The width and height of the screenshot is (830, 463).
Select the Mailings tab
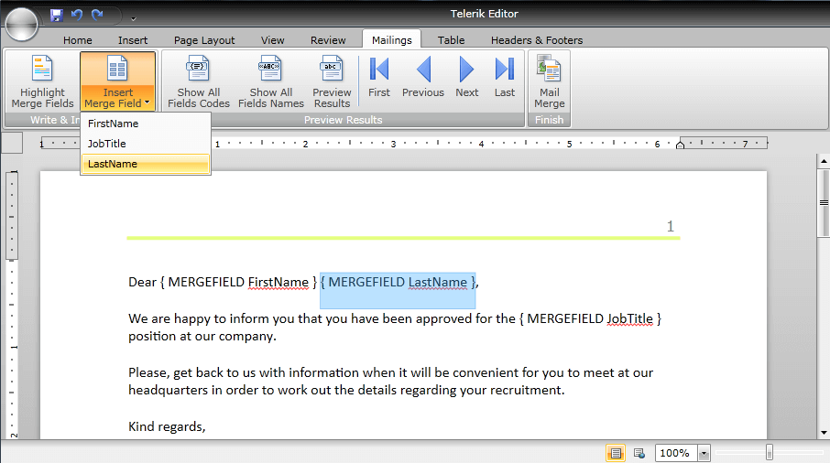(392, 39)
